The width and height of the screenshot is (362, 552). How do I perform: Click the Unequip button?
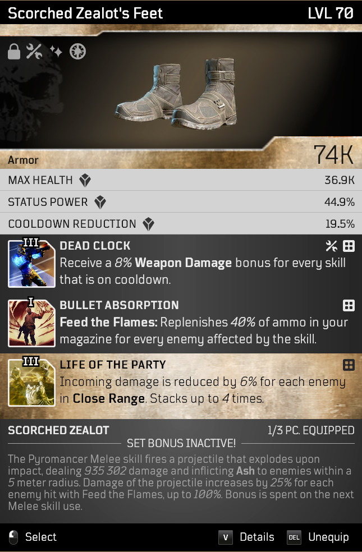(x=318, y=537)
